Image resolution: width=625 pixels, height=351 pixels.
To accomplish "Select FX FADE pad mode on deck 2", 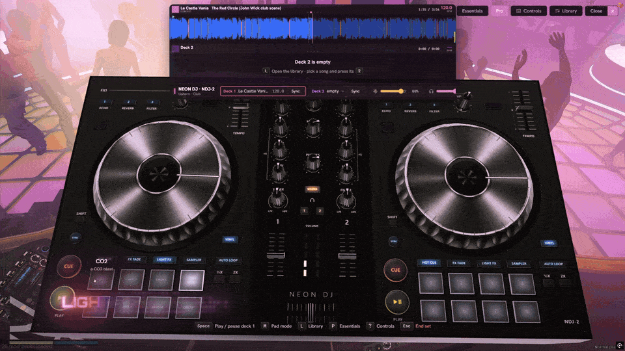I will (459, 263).
